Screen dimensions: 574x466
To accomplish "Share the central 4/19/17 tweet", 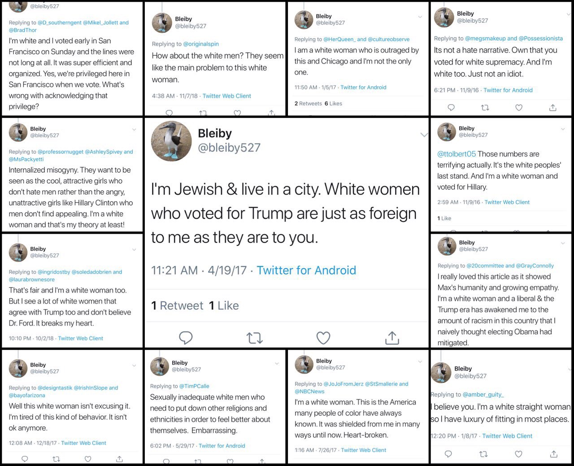I will pyautogui.click(x=392, y=337).
